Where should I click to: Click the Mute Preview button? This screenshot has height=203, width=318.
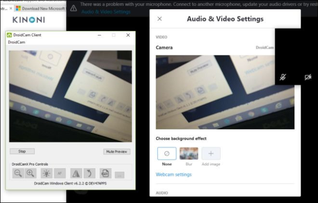117,152
